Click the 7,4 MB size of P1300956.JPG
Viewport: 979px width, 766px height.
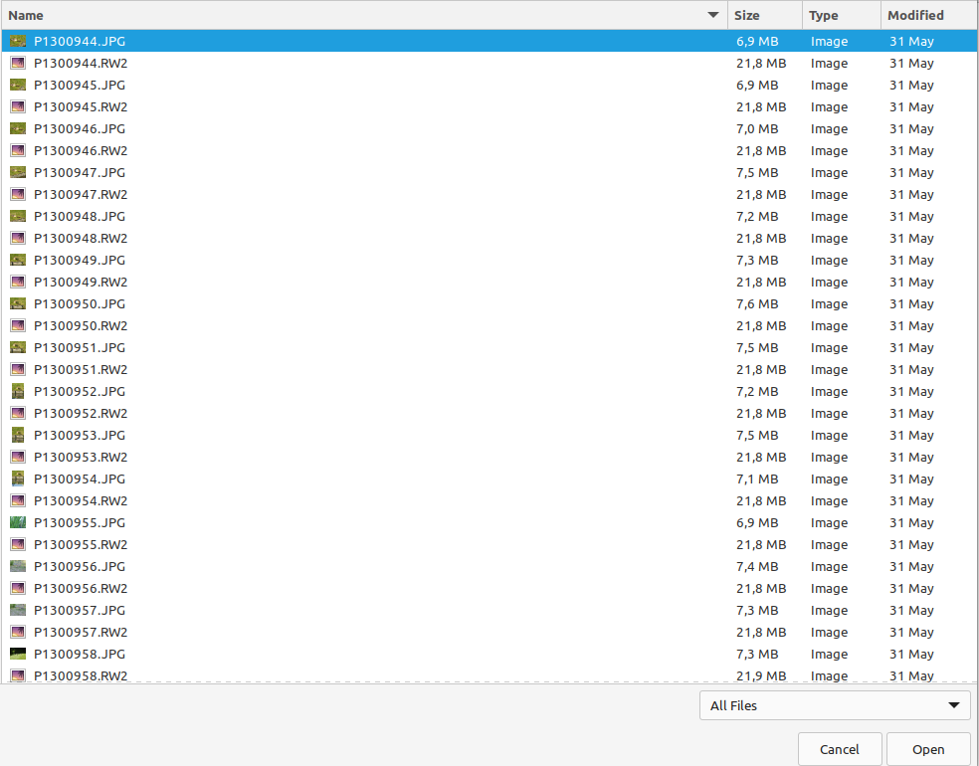(x=757, y=566)
